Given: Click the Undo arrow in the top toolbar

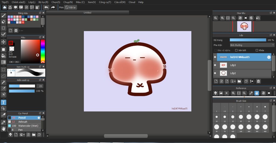Looking at the screenshot, I should [46, 7].
